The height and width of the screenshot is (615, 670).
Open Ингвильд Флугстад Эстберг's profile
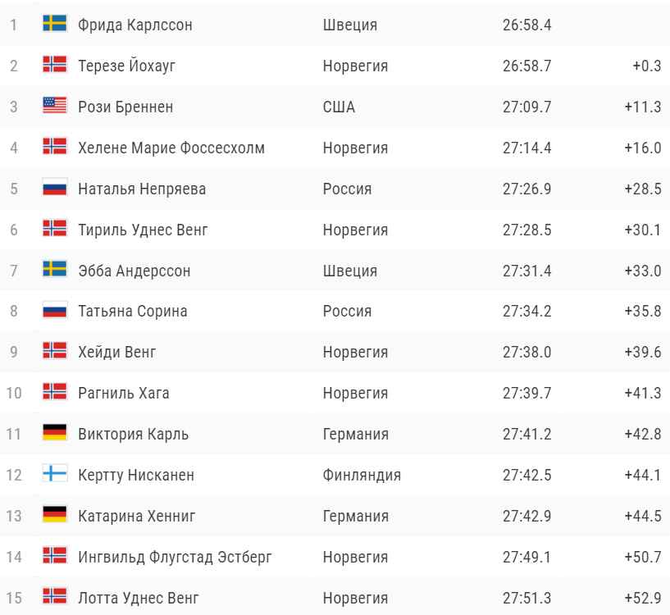pos(175,558)
